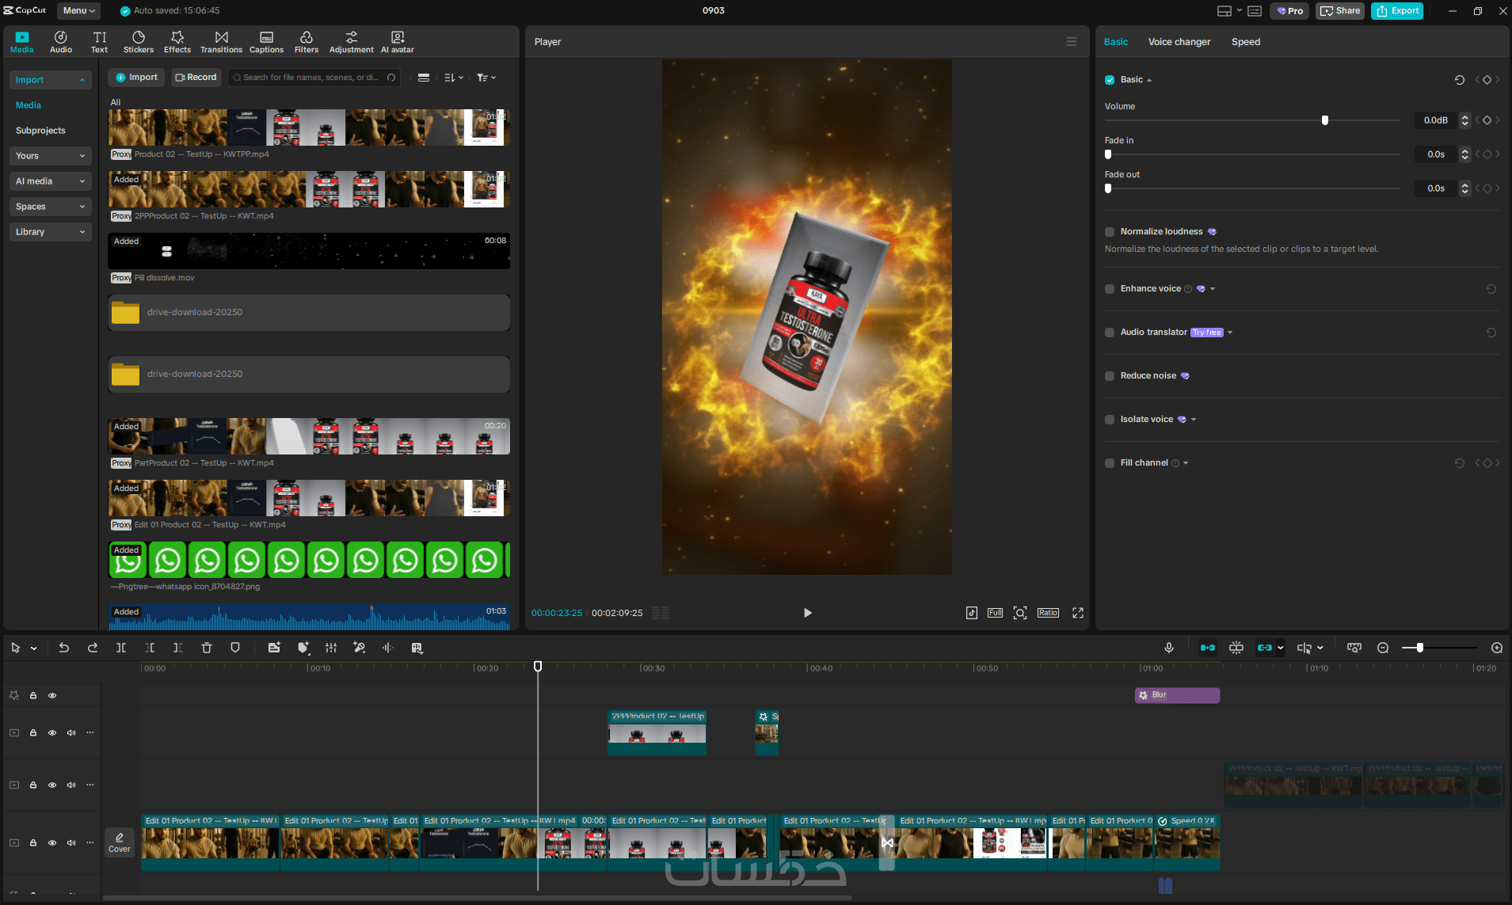Click the microphone voiceover record icon

click(x=1168, y=648)
